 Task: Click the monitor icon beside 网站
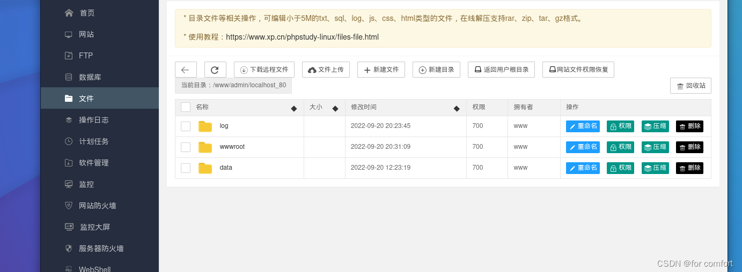[69, 34]
